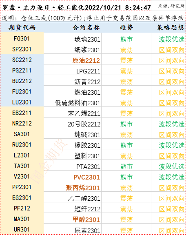This screenshot has width=186, height=235.
Task: Click contract name PTA2301
Action: tap(88, 167)
